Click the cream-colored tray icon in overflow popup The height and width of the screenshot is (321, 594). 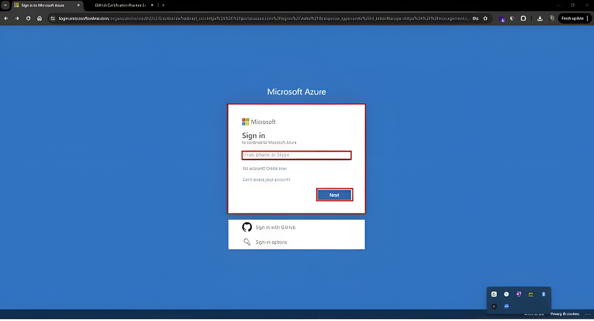pyautogui.click(x=494, y=294)
